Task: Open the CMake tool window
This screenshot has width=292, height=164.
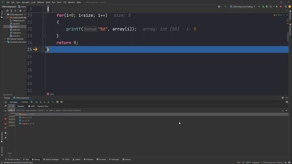Action: tap(77, 159)
